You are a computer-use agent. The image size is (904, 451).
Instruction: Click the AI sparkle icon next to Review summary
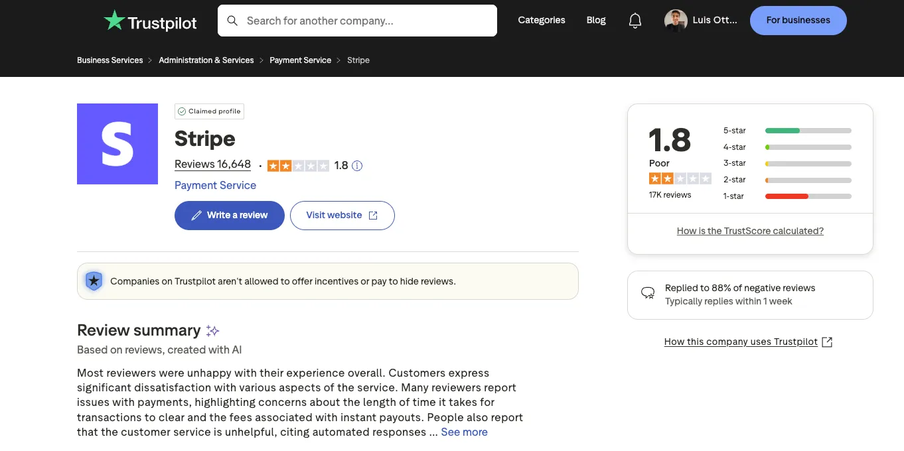tap(212, 330)
